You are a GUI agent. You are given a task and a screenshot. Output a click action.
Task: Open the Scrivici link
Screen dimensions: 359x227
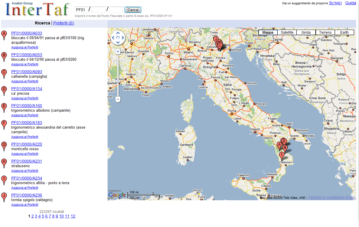(335, 3)
